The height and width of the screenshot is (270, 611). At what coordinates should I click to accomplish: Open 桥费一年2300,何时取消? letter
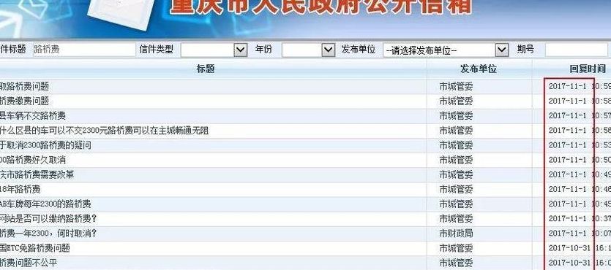click(x=48, y=234)
